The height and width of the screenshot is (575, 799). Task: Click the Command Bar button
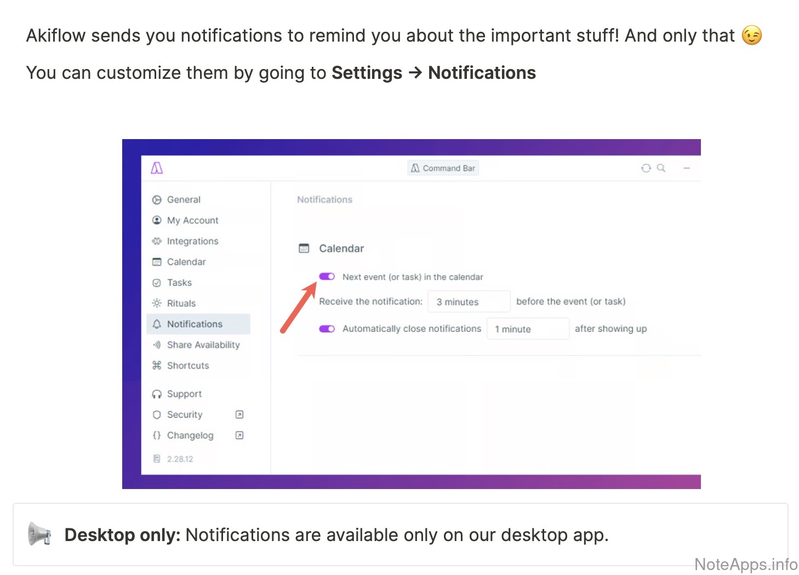click(x=443, y=168)
